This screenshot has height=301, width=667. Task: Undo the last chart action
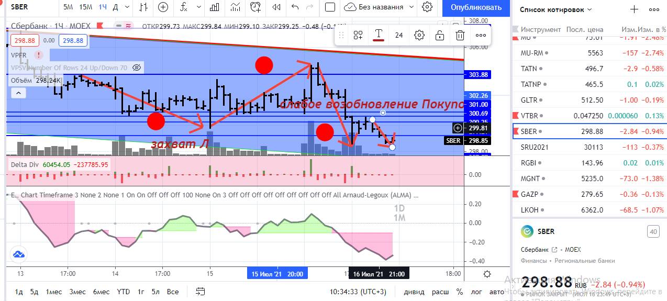(295, 7)
